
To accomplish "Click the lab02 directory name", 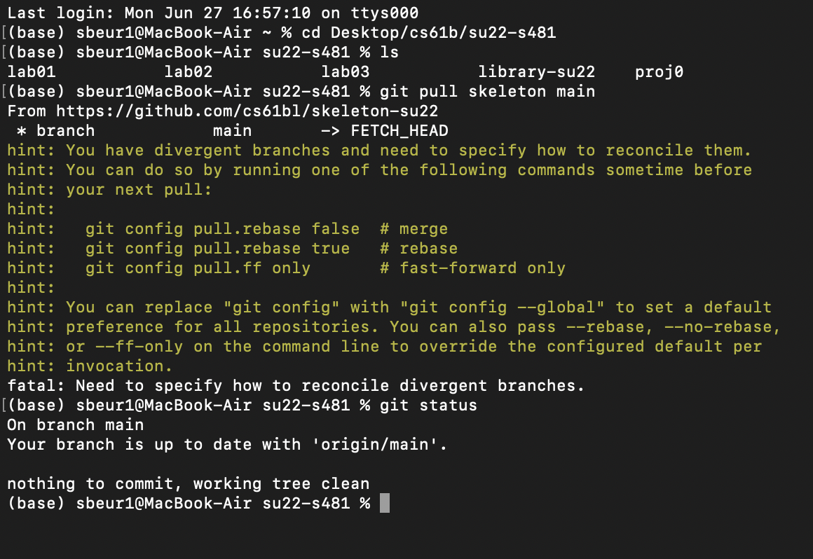I will point(188,71).
